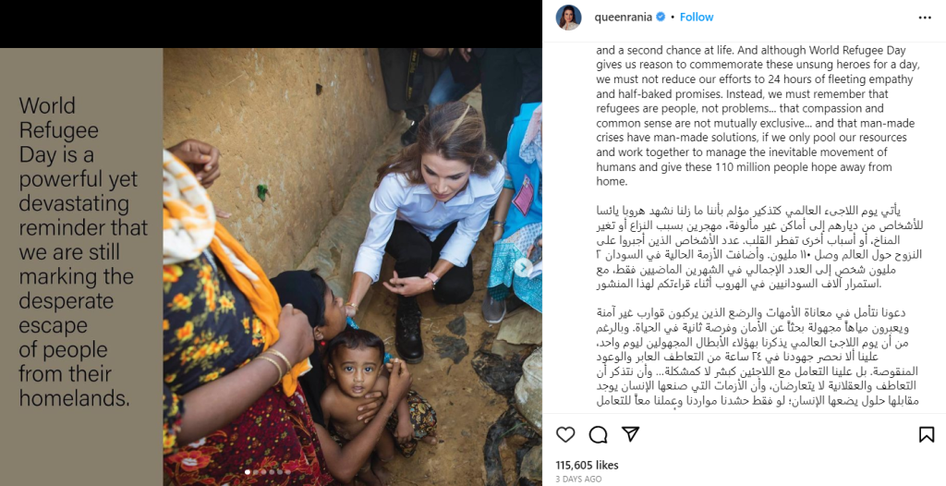
Task: Save the post with the bookmark icon
Action: point(927,434)
